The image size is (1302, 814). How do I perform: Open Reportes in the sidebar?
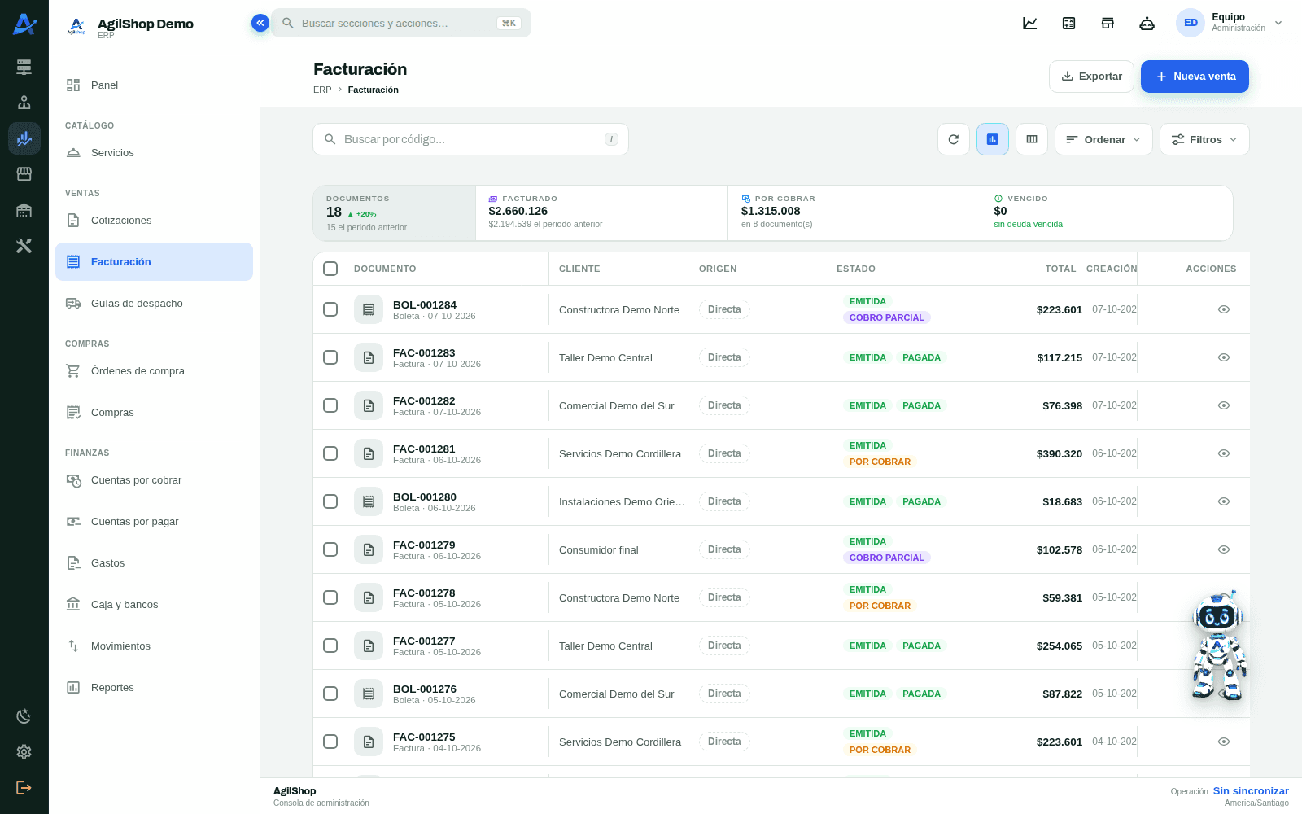point(154,688)
